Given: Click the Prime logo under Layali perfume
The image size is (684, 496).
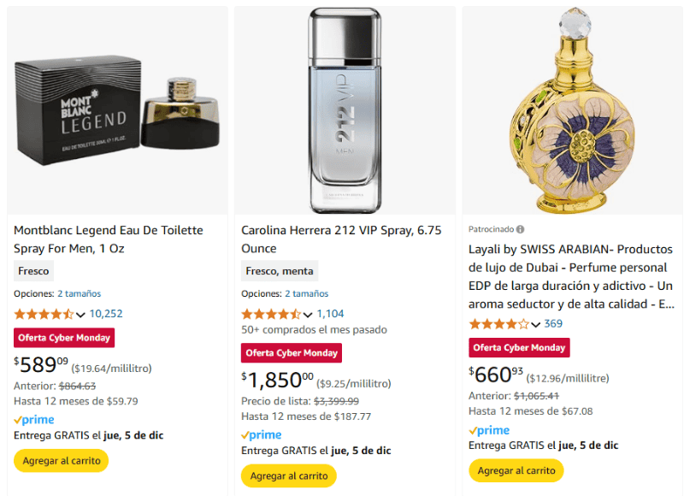Looking at the screenshot, I should point(489,429).
